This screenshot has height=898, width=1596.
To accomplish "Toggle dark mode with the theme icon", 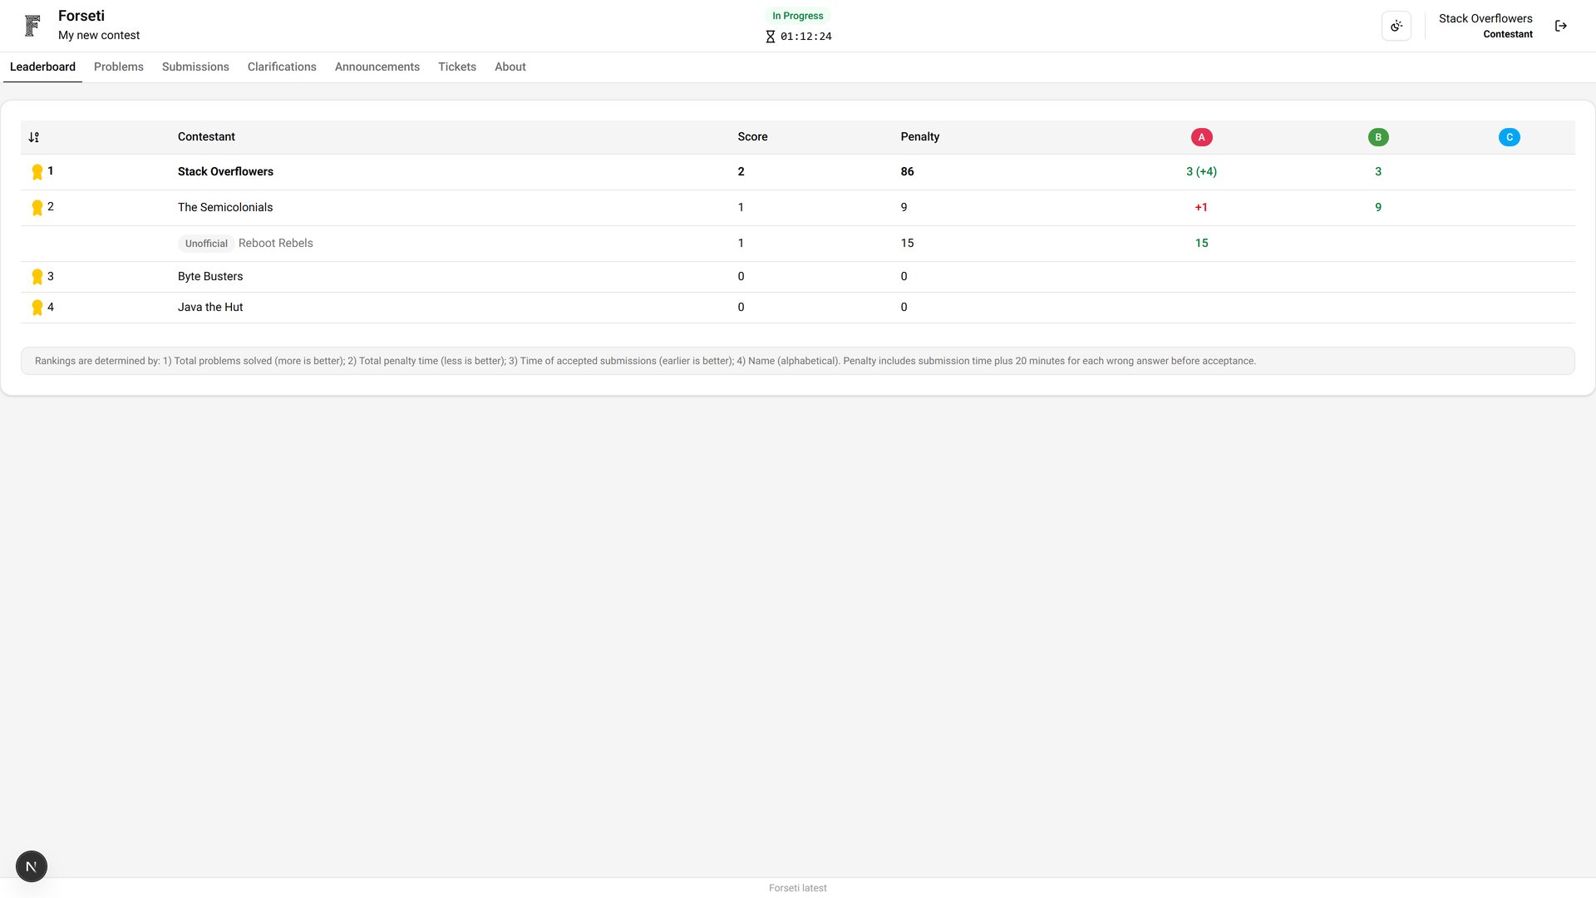I will [1396, 26].
